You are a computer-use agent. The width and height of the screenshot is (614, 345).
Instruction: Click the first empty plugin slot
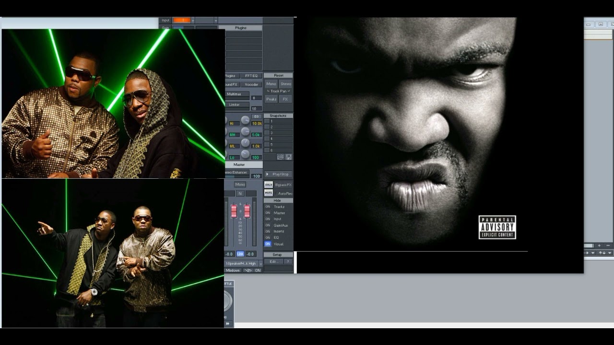[x=244, y=34]
